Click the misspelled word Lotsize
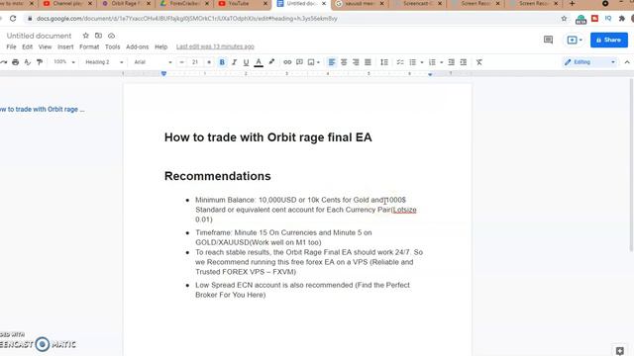The height and width of the screenshot is (356, 634). click(x=404, y=210)
